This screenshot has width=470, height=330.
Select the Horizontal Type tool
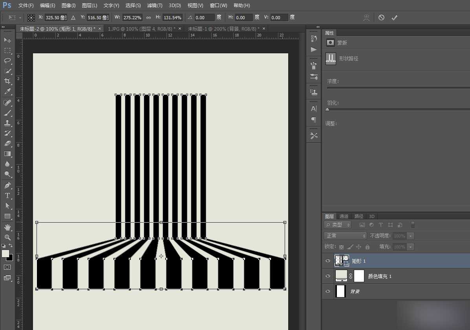point(7,196)
